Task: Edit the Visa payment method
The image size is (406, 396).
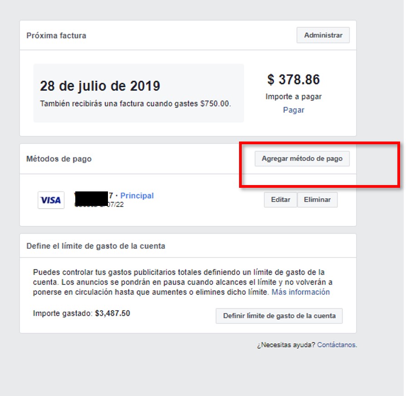Action: [x=280, y=200]
